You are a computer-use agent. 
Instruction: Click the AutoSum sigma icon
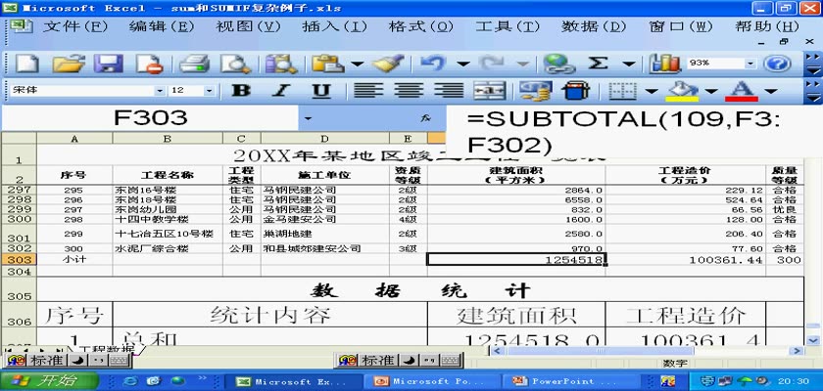(x=598, y=64)
